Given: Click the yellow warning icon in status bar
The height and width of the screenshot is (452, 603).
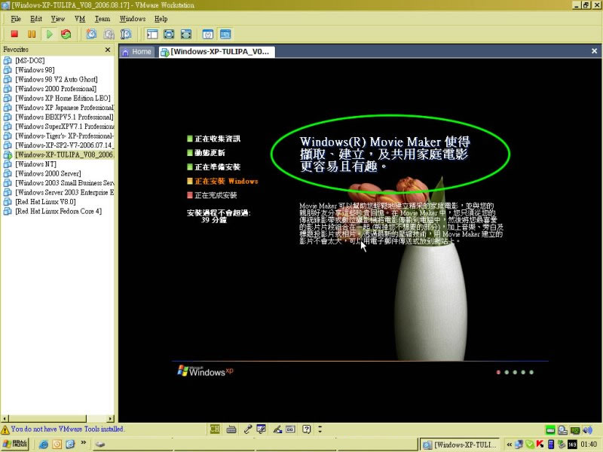Looking at the screenshot, I should [x=5, y=429].
